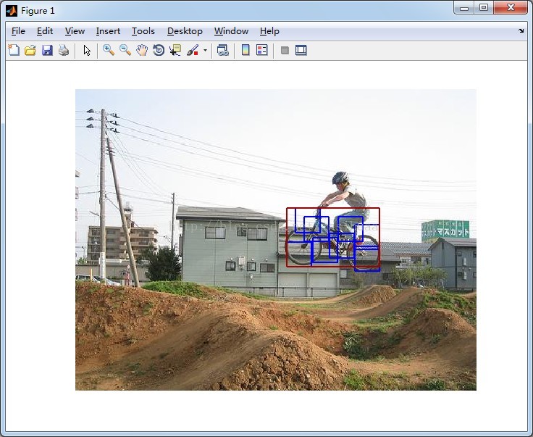Maximize the Figure 1 window
The width and height of the screenshot is (533, 437).
(x=484, y=7)
